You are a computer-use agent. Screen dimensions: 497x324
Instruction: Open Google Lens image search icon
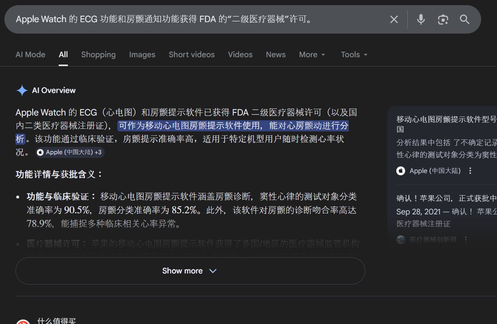(x=443, y=19)
